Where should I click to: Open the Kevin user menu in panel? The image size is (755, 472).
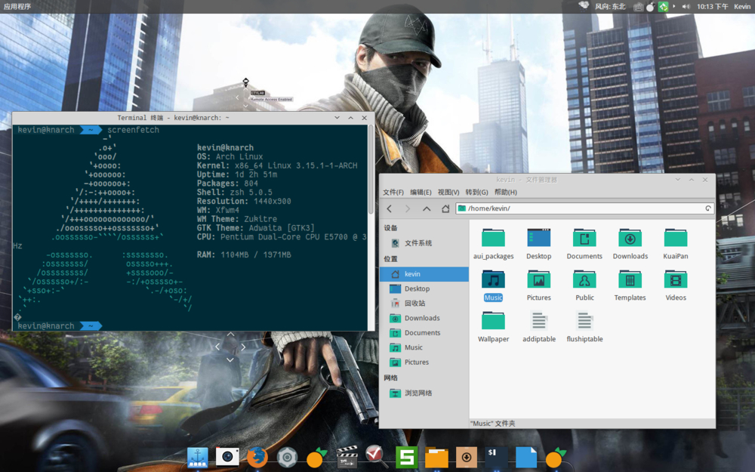click(x=742, y=6)
